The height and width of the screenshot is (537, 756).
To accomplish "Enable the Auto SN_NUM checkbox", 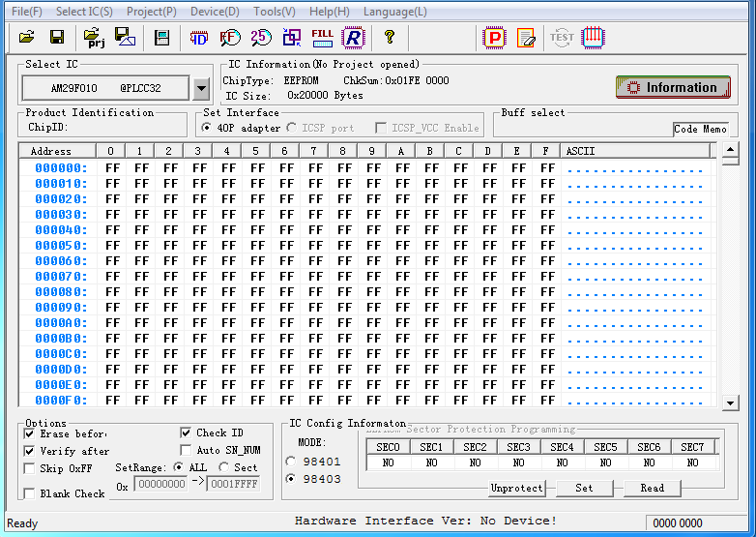I will coord(188,450).
